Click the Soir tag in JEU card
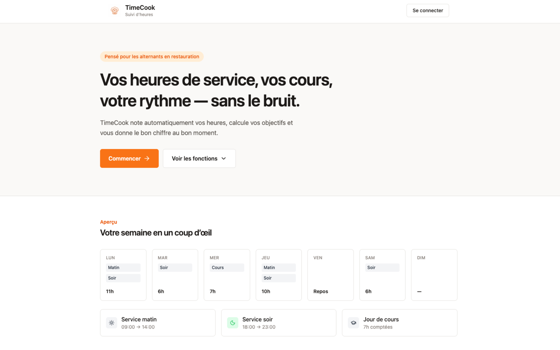 click(x=278, y=278)
